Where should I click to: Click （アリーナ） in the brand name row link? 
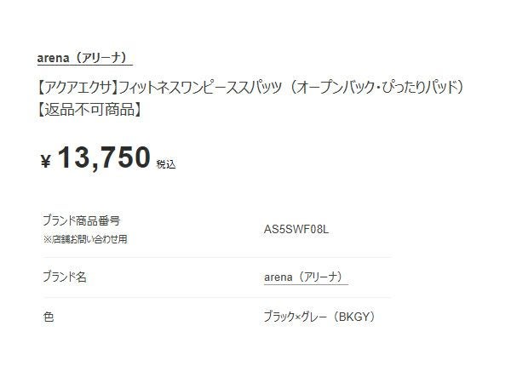(321, 277)
